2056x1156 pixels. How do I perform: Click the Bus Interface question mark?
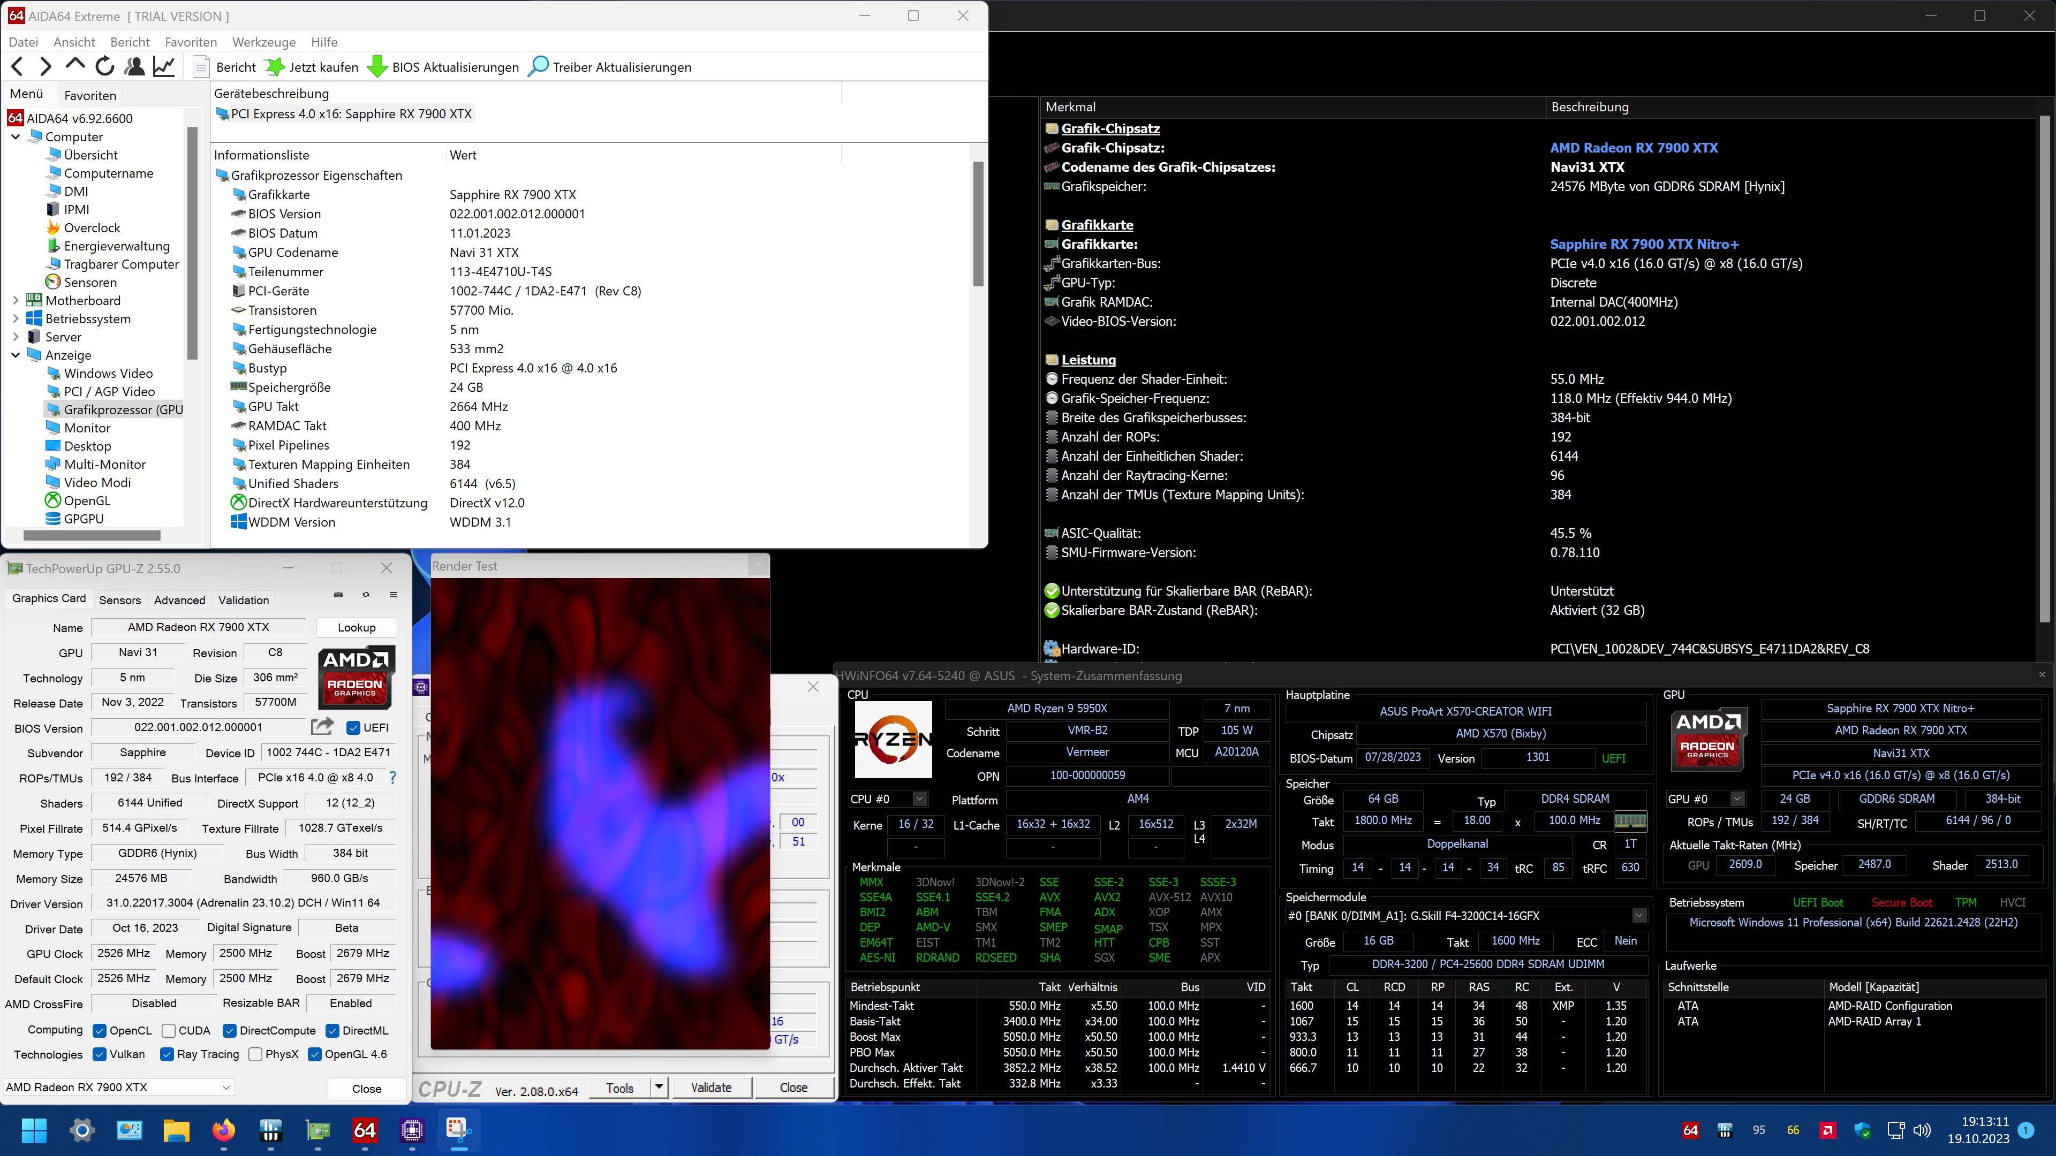click(392, 777)
